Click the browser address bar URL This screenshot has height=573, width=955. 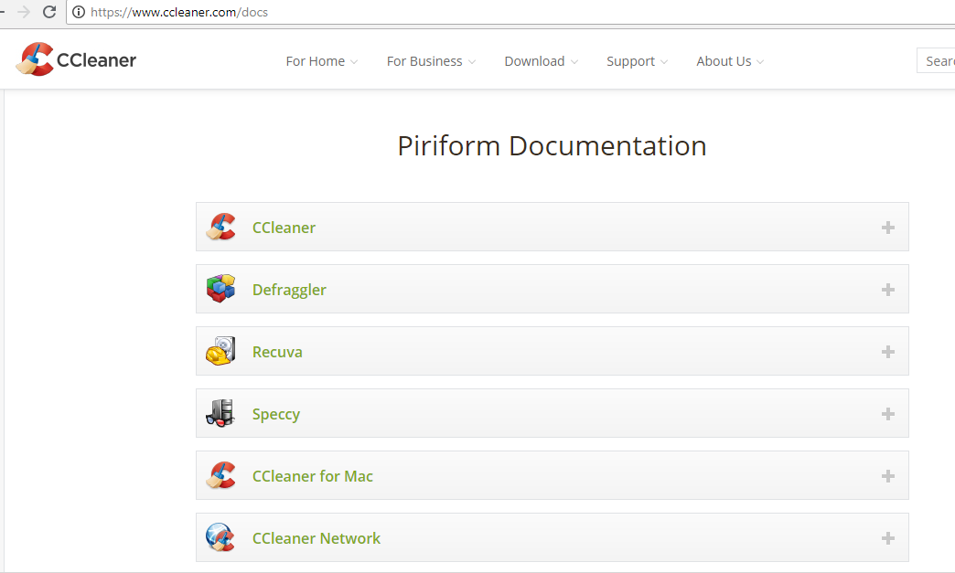coord(179,12)
